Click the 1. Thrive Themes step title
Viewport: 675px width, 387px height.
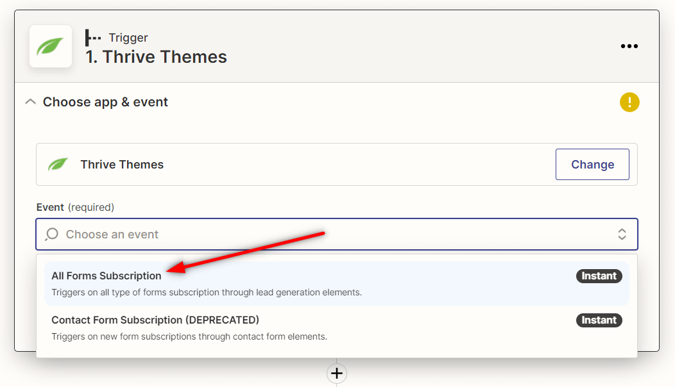click(x=157, y=57)
